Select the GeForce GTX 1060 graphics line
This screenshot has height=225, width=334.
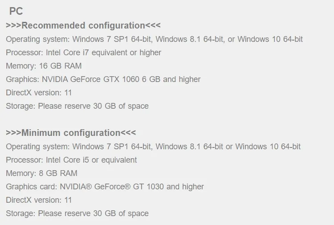(x=103, y=79)
